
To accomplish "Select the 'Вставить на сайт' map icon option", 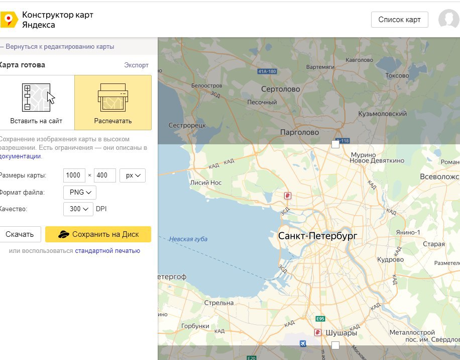I will coord(36,103).
